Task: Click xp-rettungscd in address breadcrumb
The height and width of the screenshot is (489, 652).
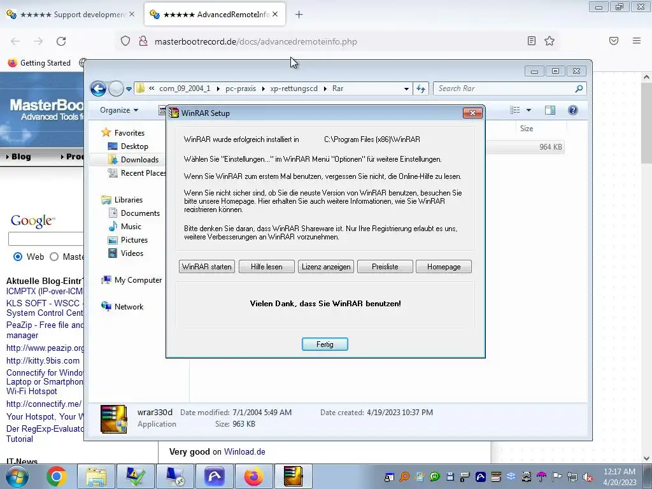Action: pos(294,89)
